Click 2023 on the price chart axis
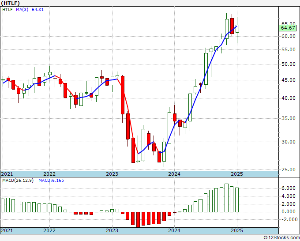Image resolution: width=300 pixels, height=241 pixels. 112,174
